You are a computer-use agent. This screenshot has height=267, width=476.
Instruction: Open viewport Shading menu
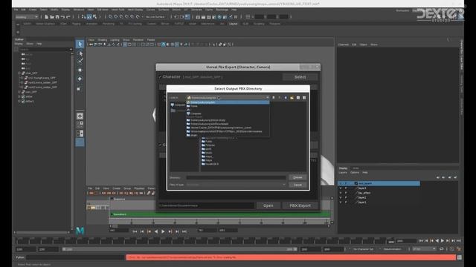(x=103, y=39)
